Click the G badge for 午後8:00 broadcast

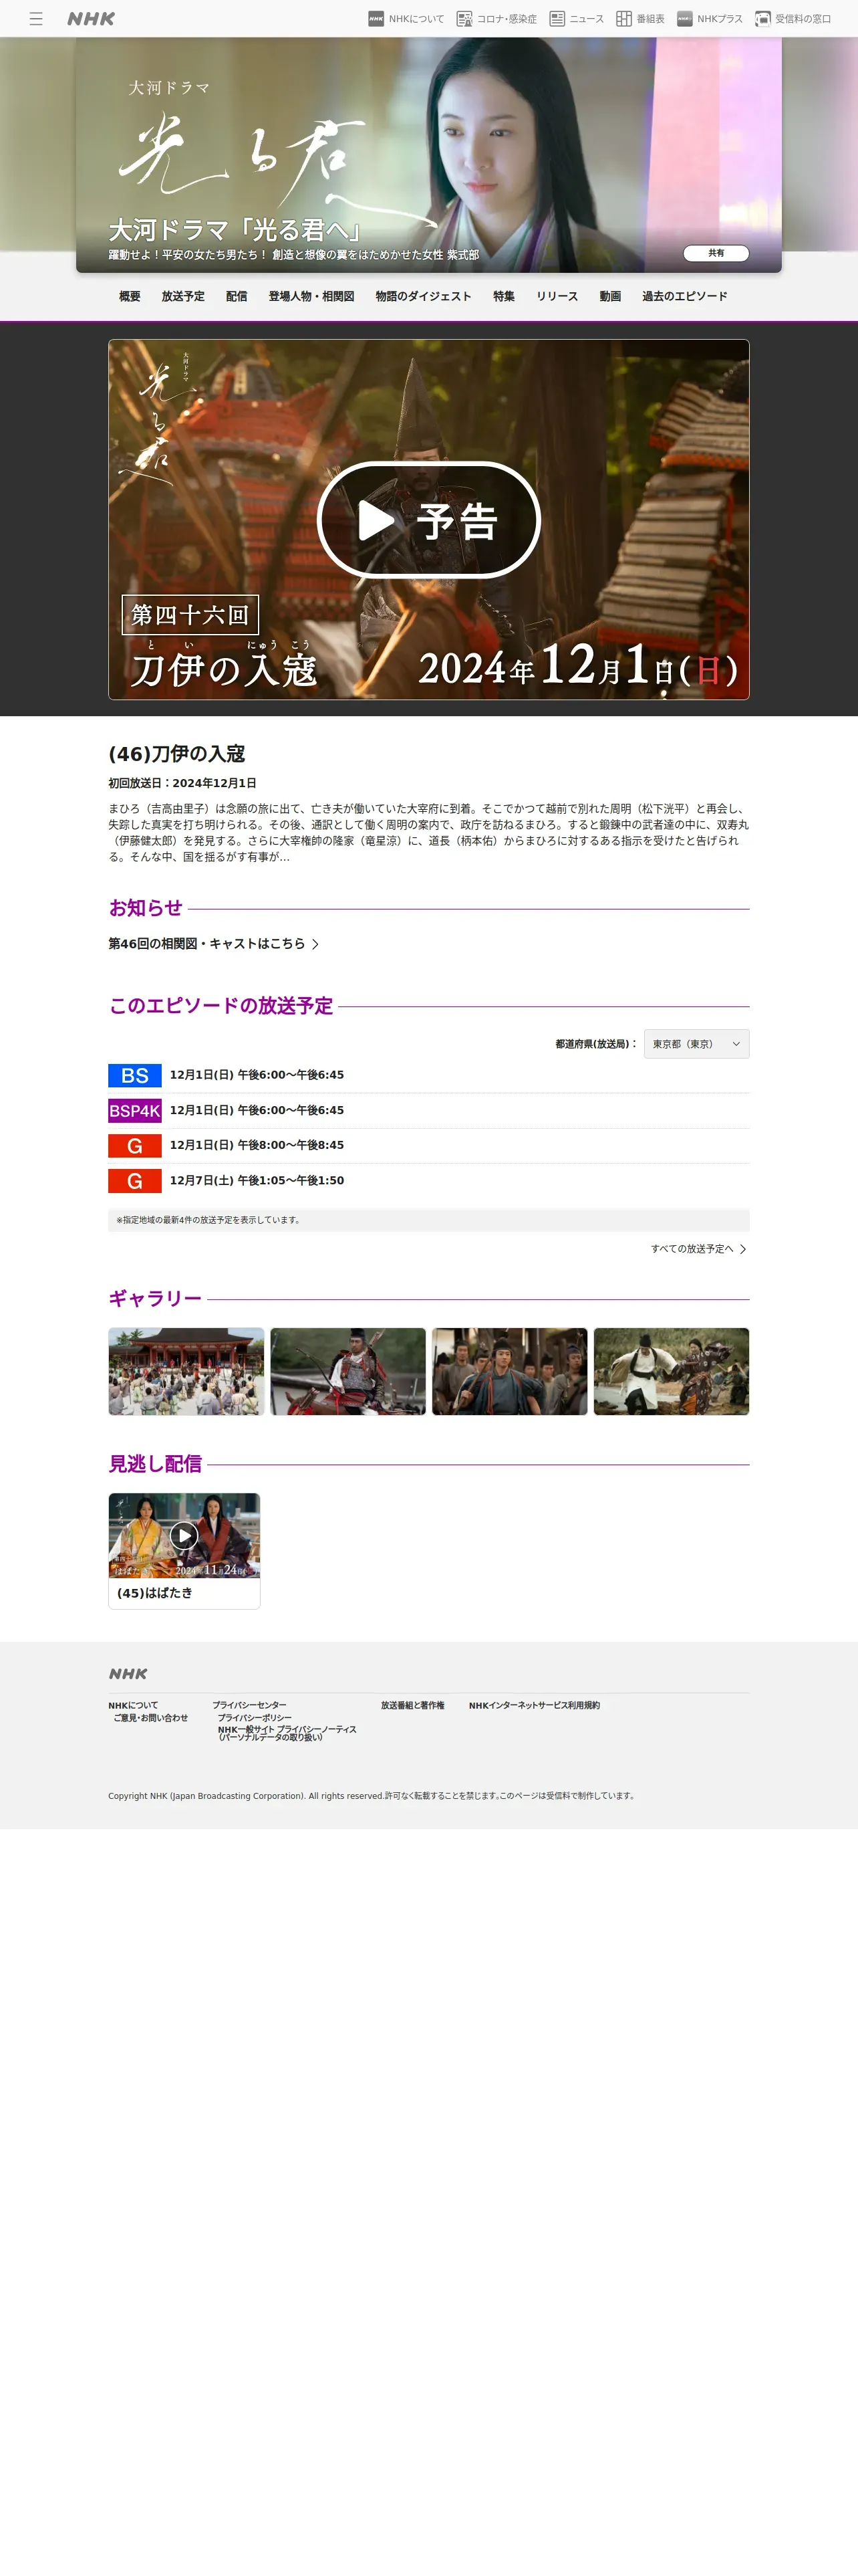[135, 1146]
